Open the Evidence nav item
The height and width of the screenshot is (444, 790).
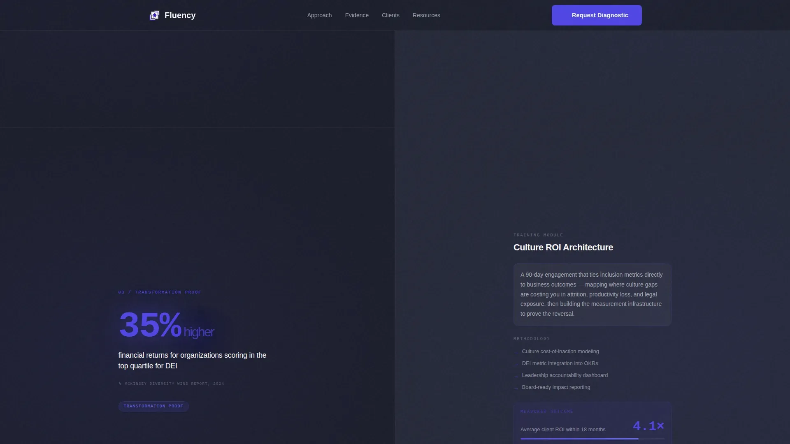(357, 15)
